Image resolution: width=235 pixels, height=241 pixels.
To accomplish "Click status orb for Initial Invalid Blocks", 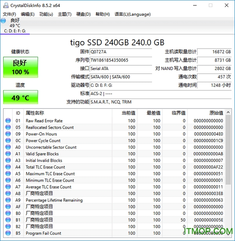I will (8, 160).
